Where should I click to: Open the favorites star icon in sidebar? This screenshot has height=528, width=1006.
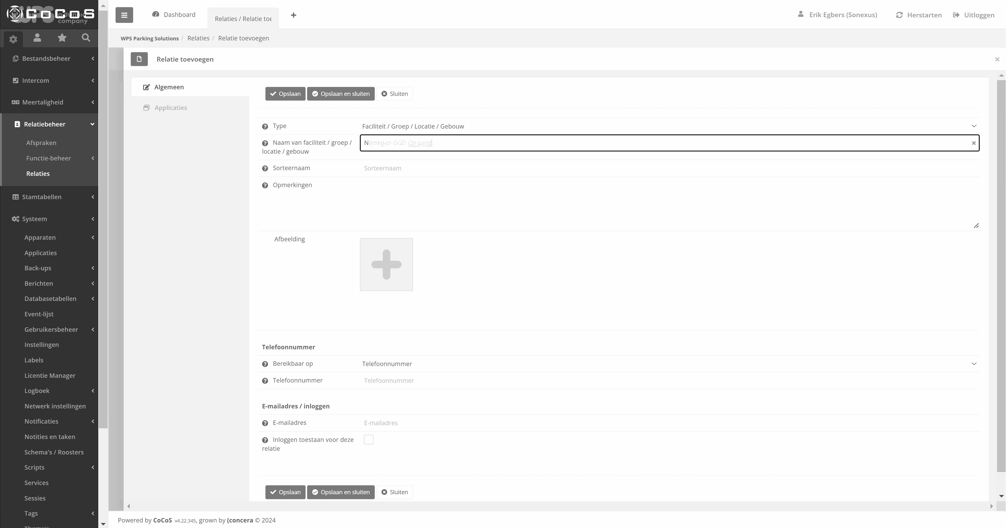62,38
